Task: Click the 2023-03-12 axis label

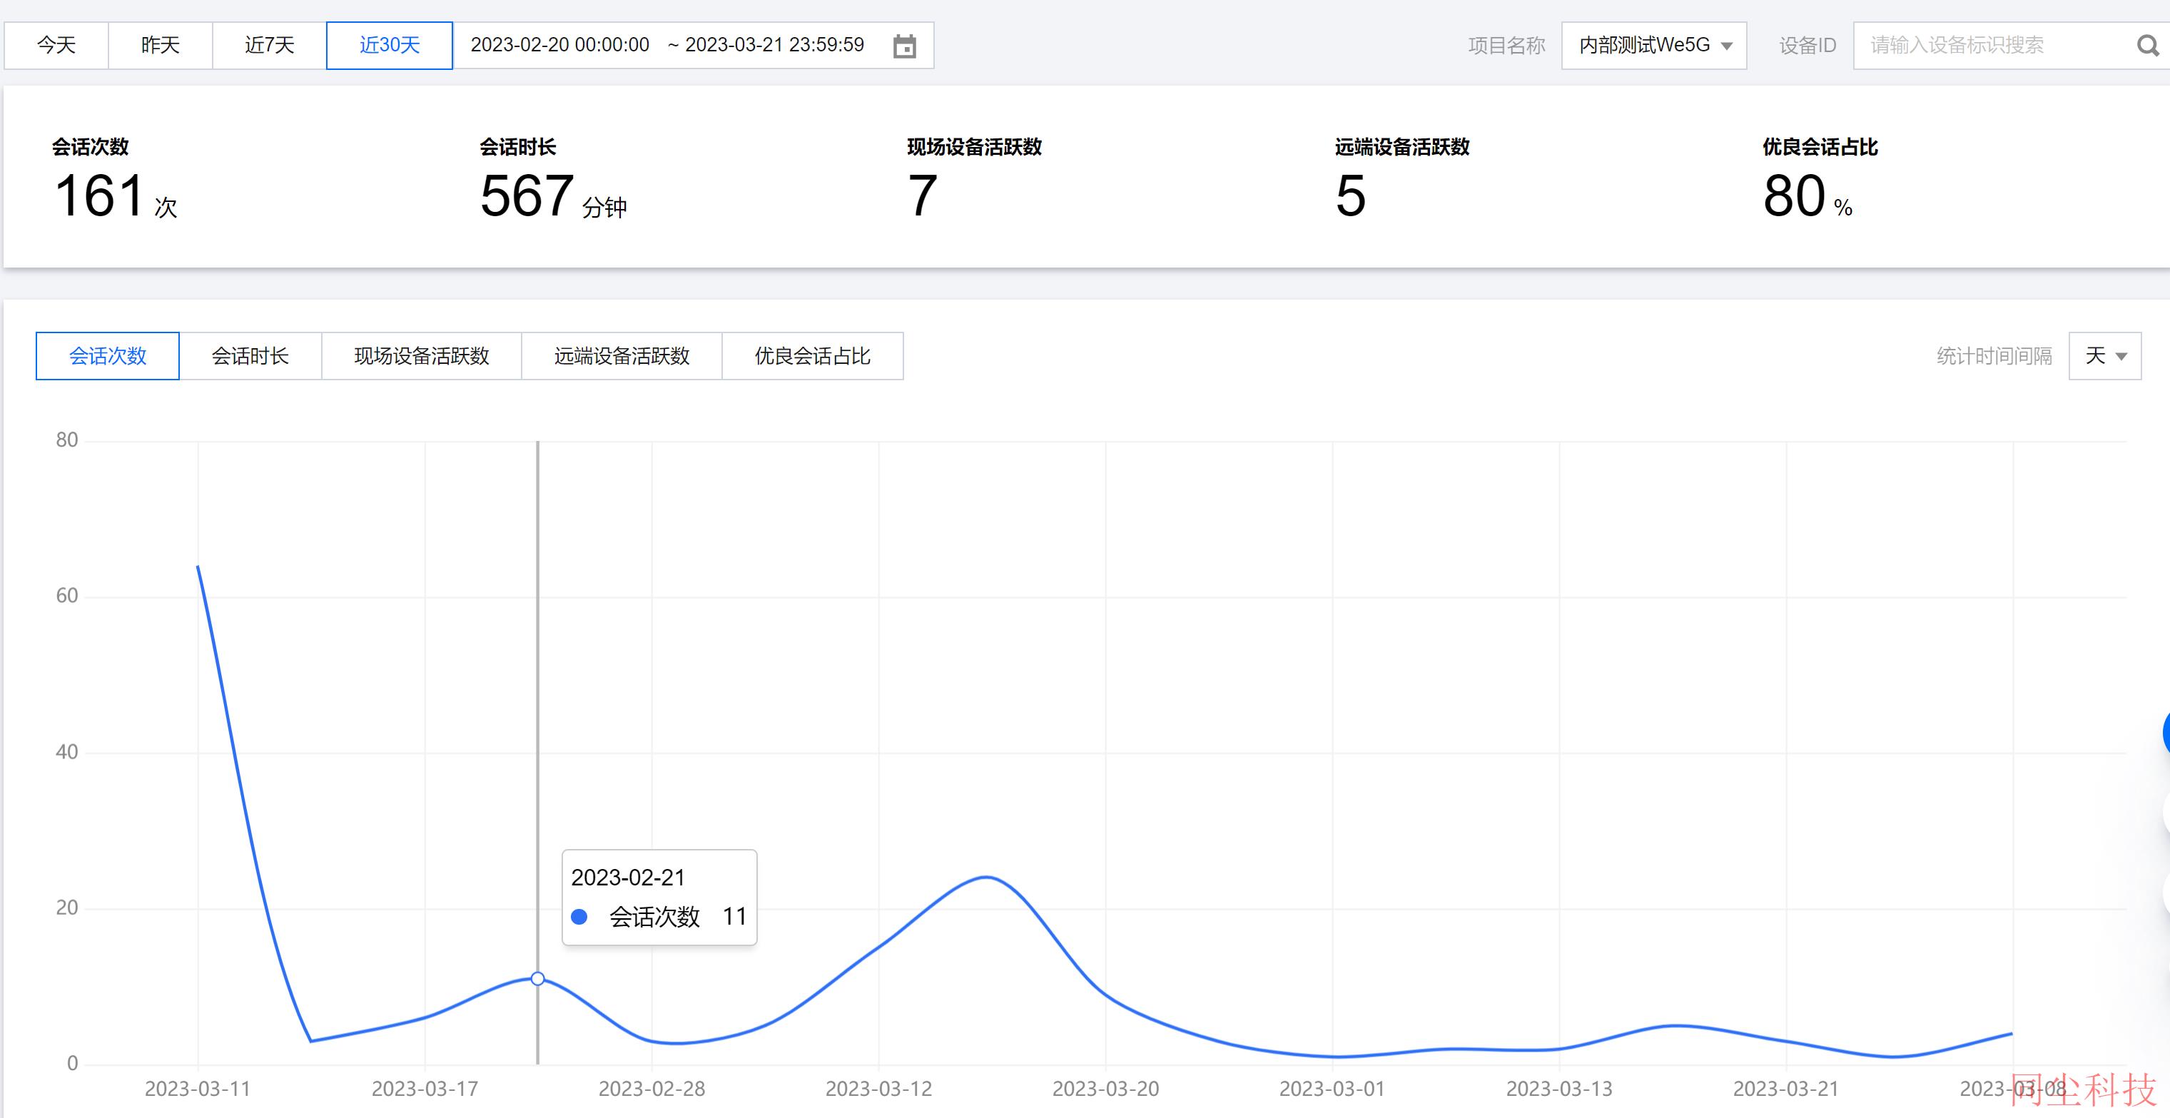Action: tap(878, 1089)
